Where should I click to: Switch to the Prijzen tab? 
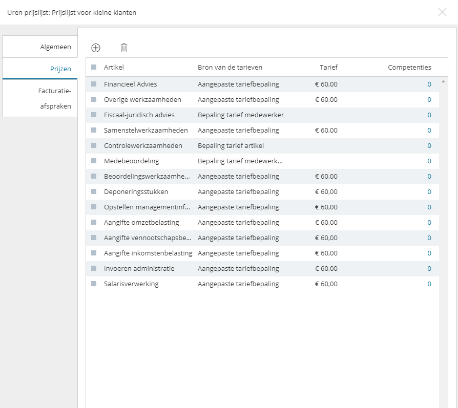coord(40,69)
